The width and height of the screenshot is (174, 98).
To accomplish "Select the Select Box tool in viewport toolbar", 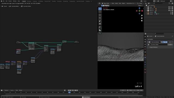I will coord(100,9).
